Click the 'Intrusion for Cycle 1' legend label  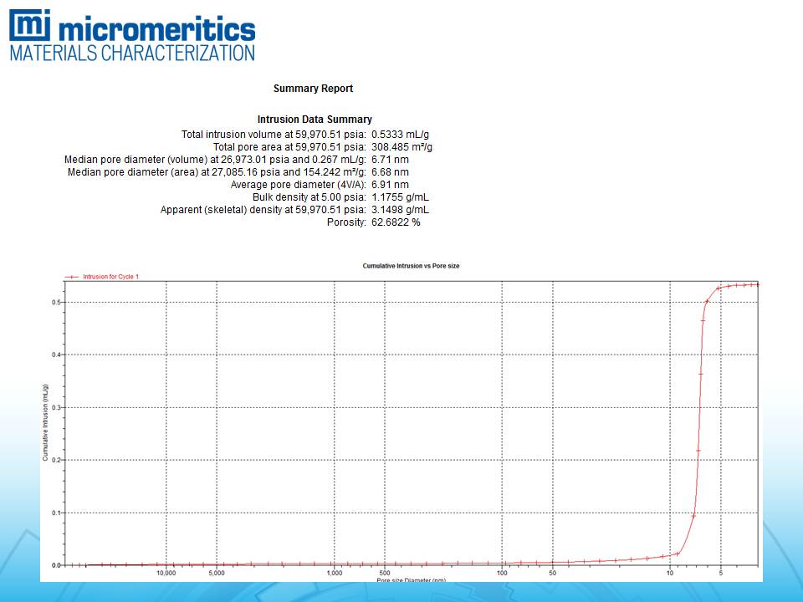pyautogui.click(x=110, y=276)
